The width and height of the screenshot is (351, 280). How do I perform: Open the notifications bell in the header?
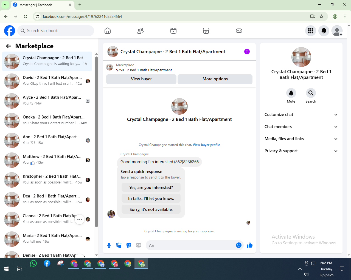tap(324, 31)
